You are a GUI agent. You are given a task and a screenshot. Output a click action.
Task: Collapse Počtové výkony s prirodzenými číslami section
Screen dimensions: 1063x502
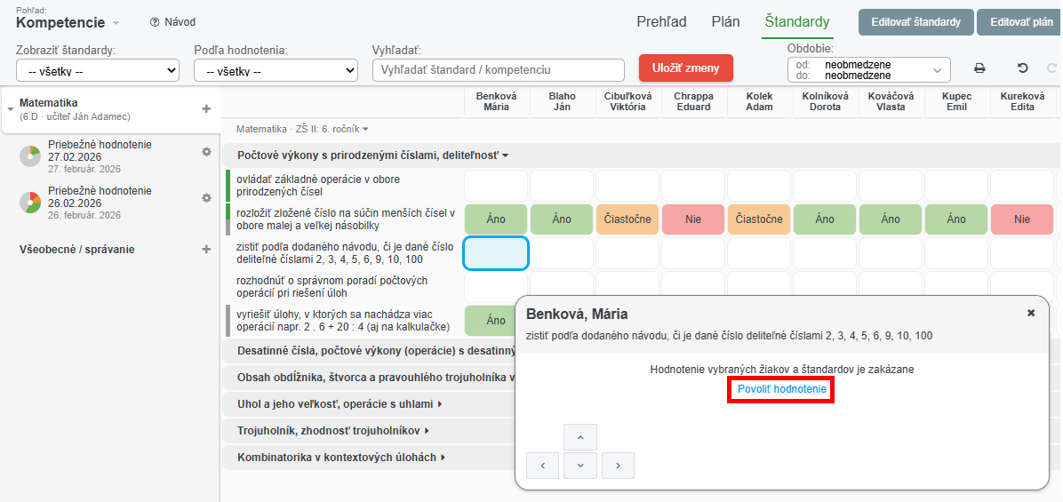click(x=373, y=155)
